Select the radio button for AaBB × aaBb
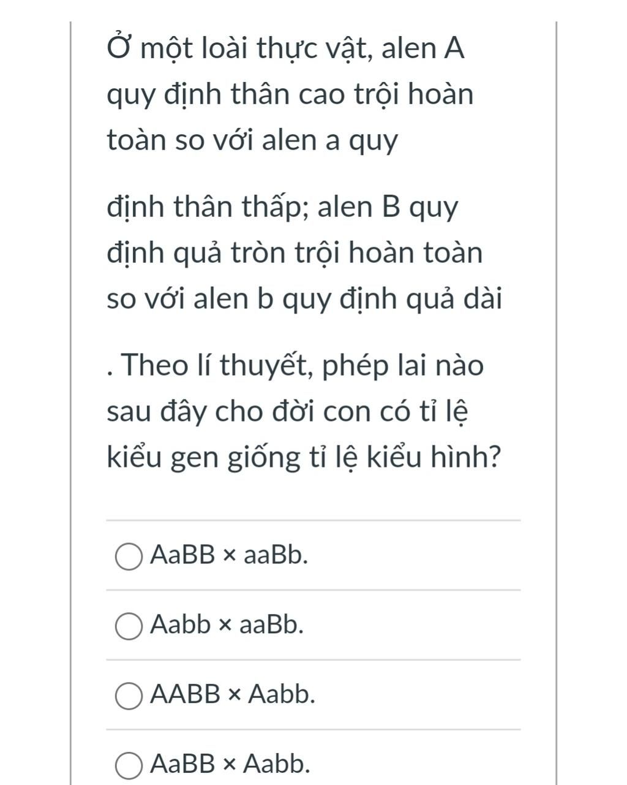This screenshot has width=627, height=785. point(129,556)
